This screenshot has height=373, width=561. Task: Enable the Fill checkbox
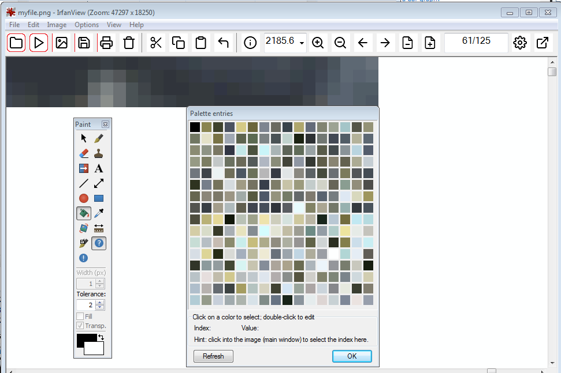pyautogui.click(x=80, y=317)
